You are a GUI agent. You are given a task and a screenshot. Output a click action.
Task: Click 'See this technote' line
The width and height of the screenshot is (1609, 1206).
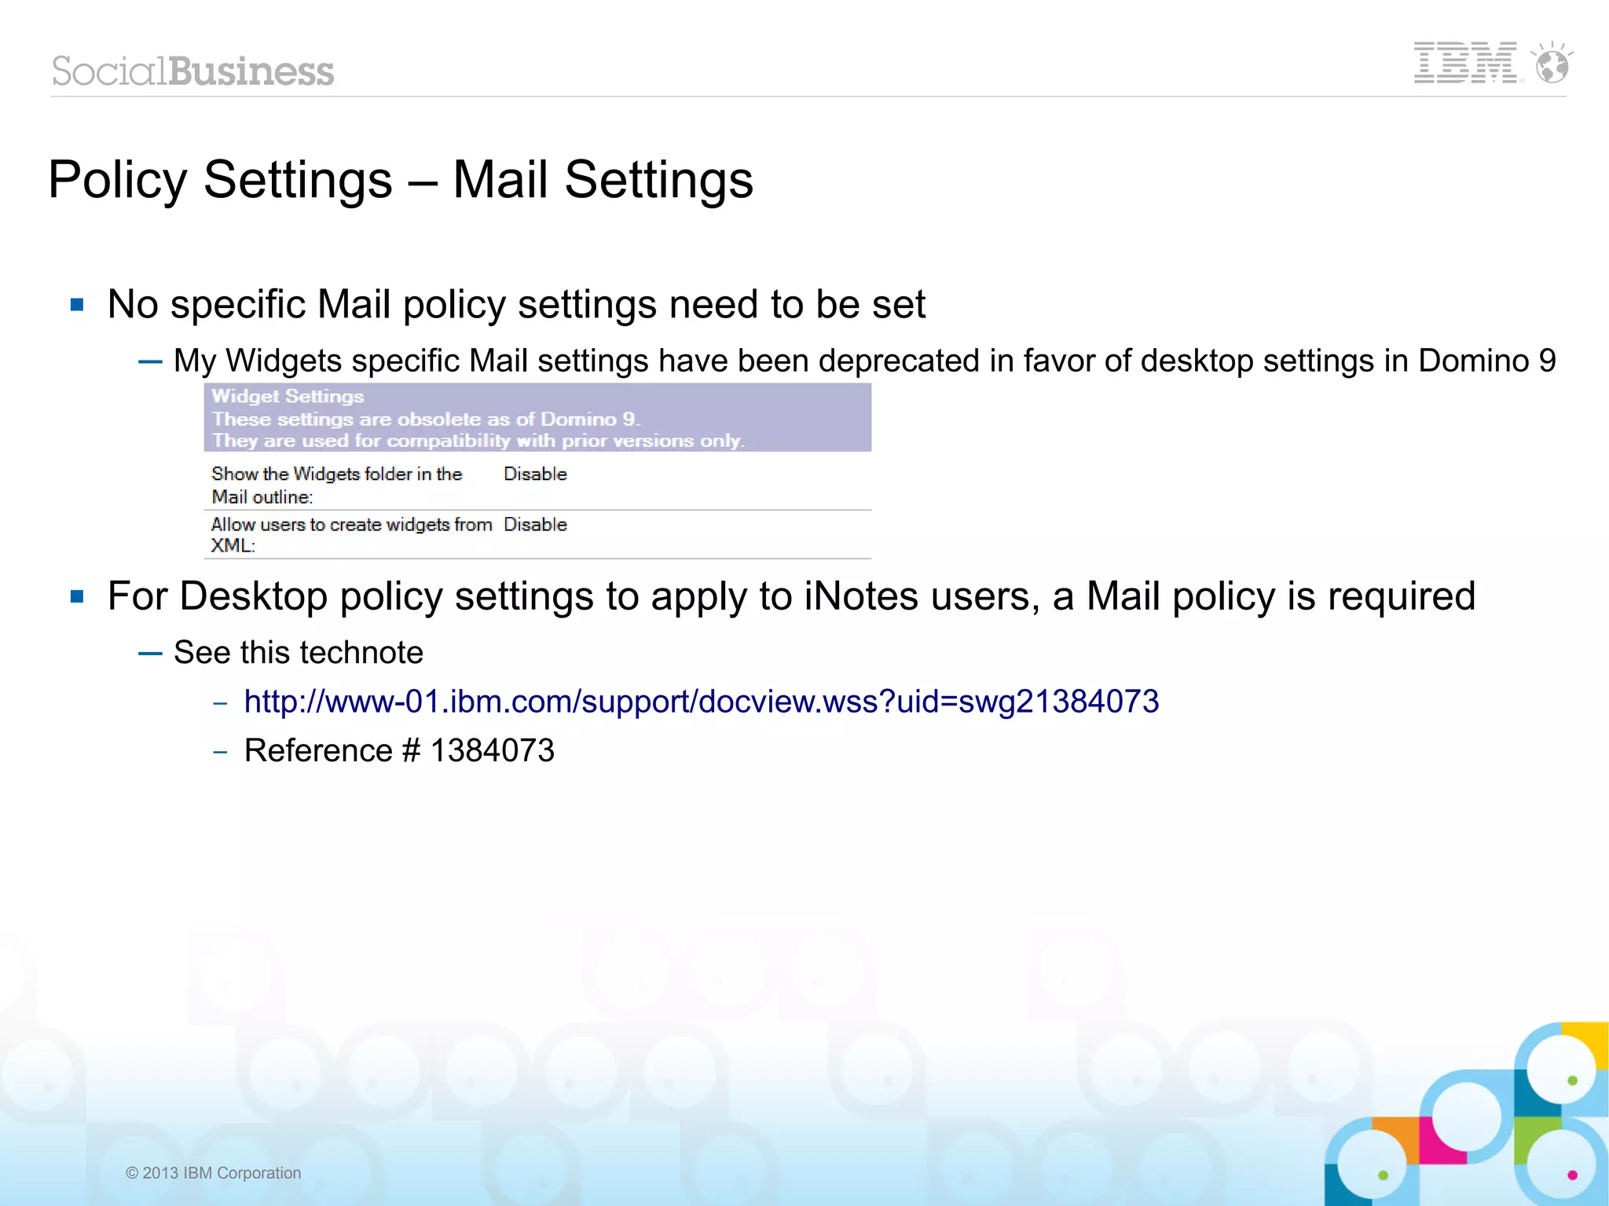[299, 652]
